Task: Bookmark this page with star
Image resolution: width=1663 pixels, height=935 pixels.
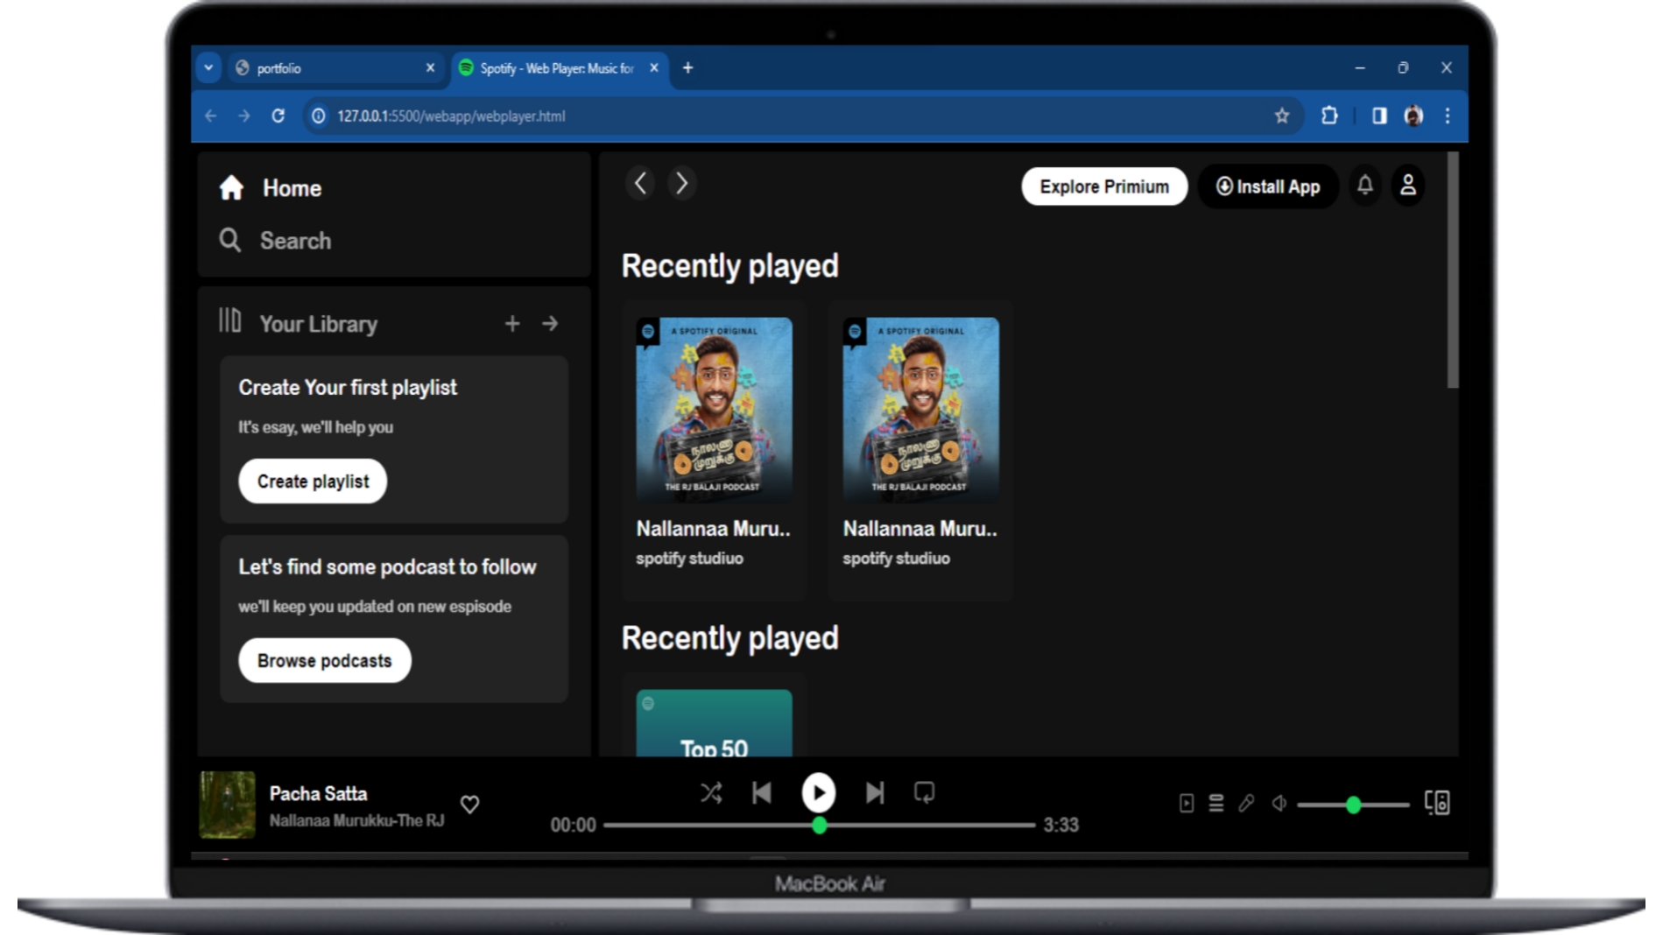Action: 1282,116
